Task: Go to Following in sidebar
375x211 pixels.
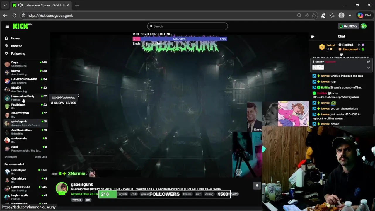Action: 18,54
